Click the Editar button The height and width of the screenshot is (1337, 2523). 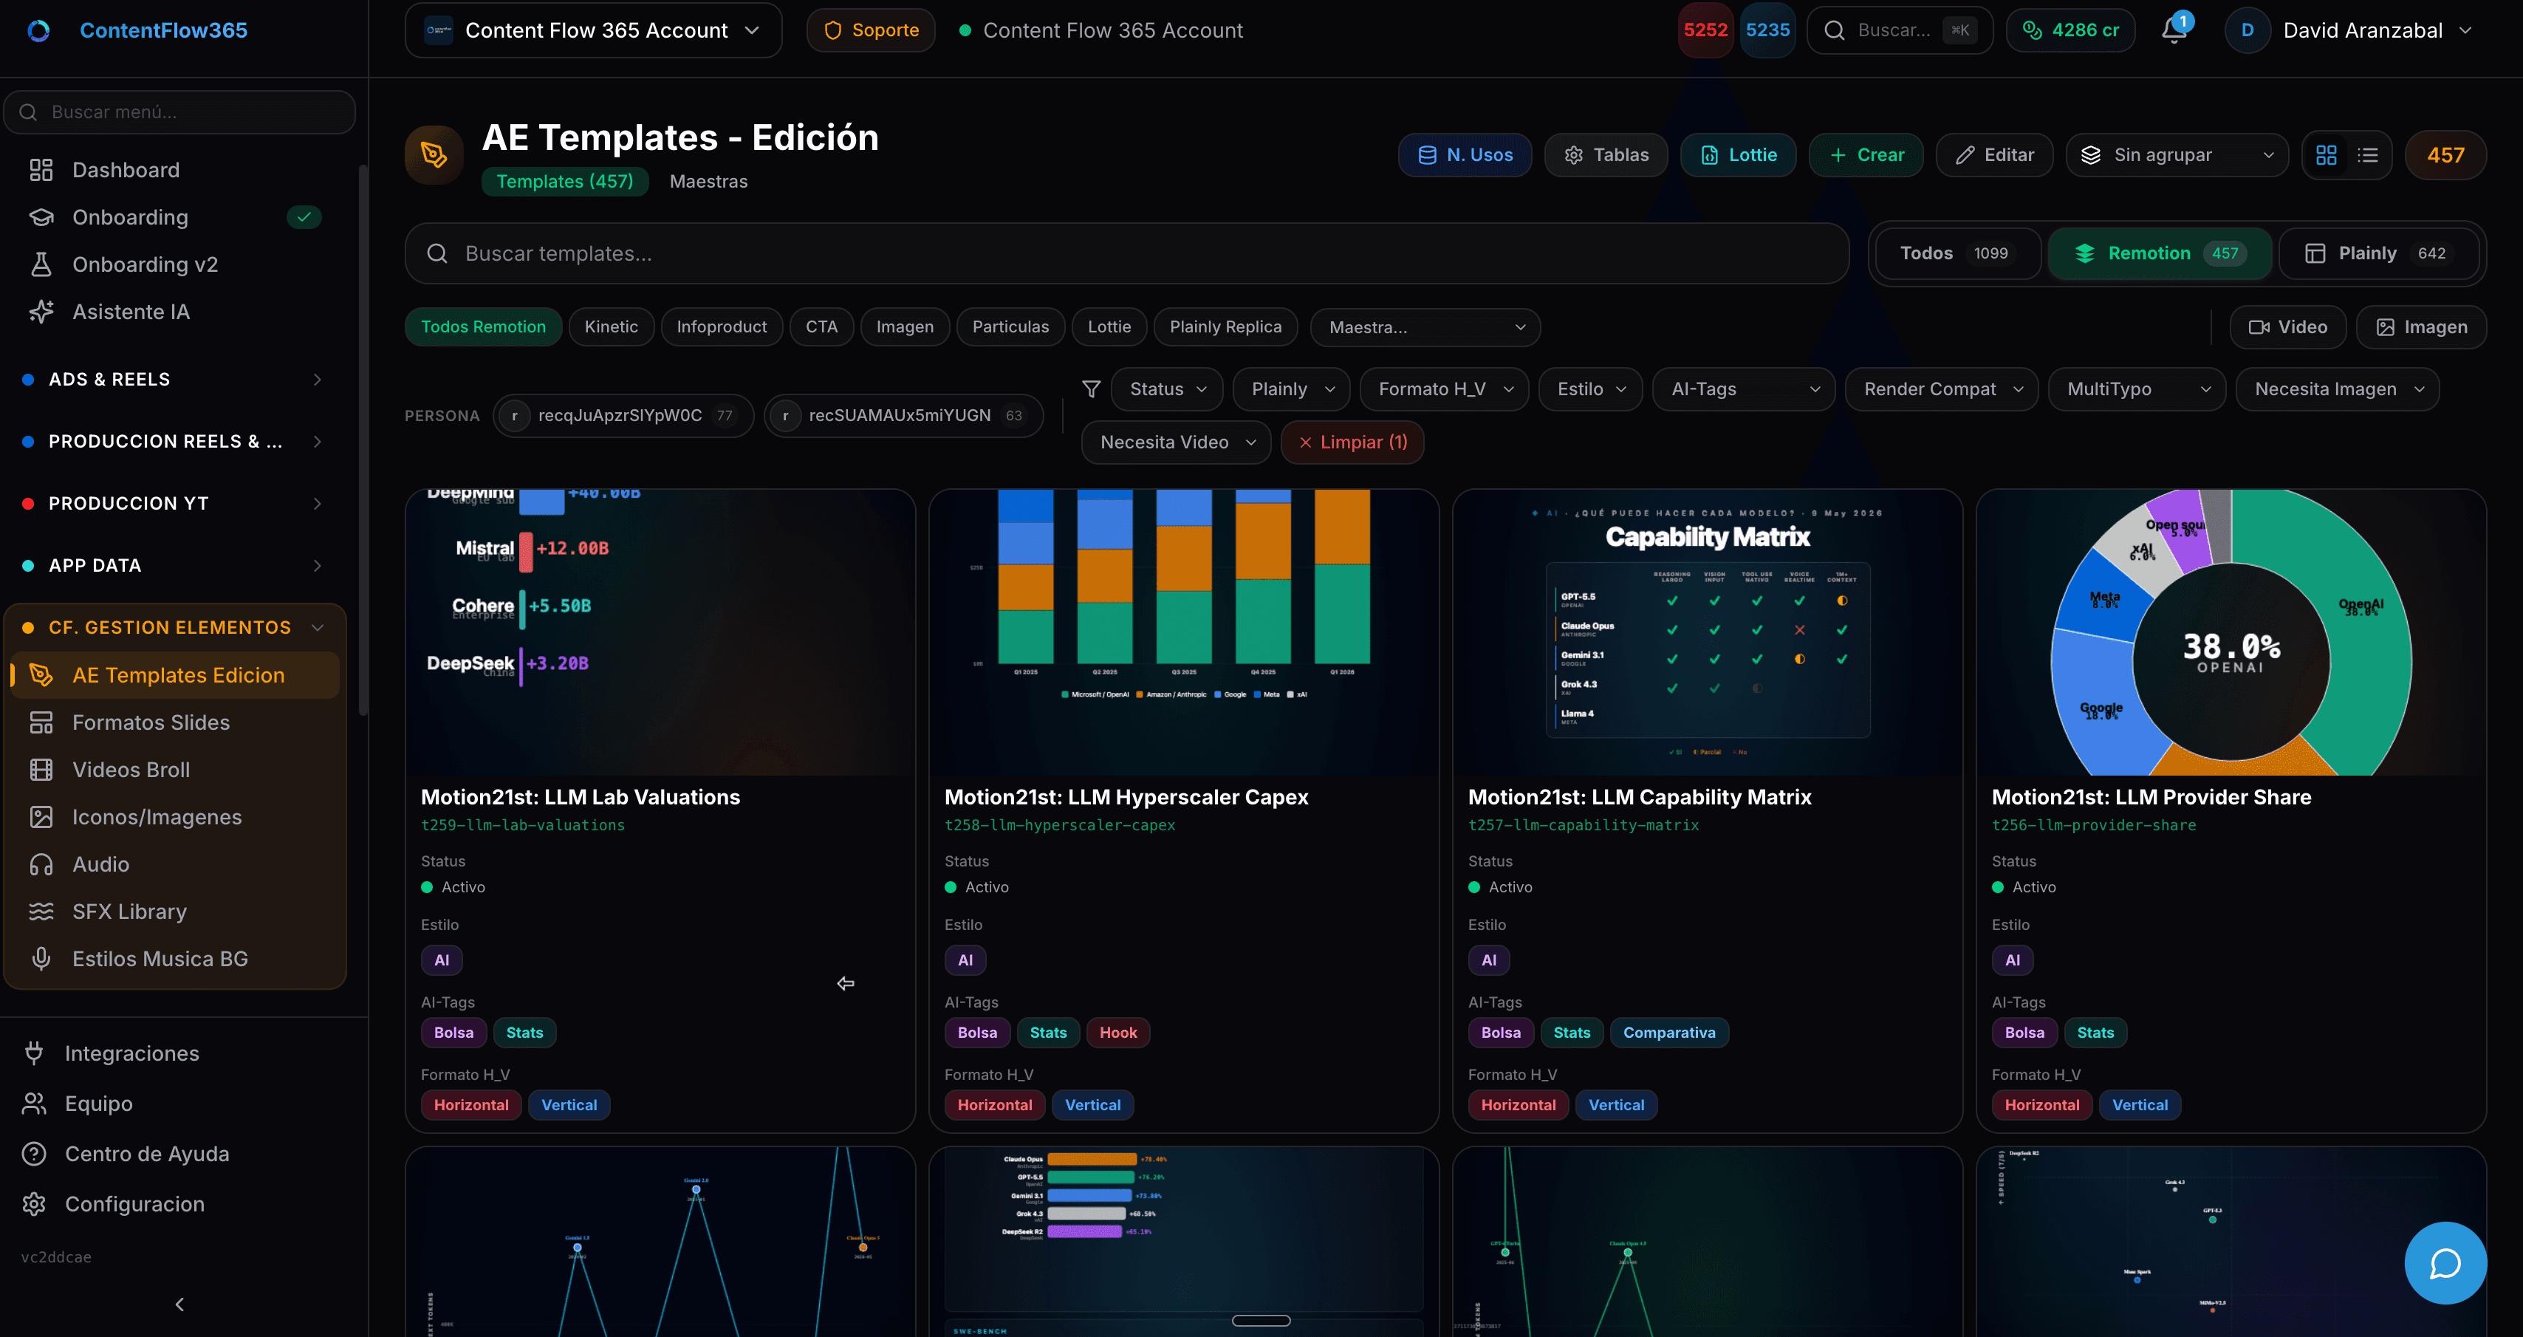1994,155
